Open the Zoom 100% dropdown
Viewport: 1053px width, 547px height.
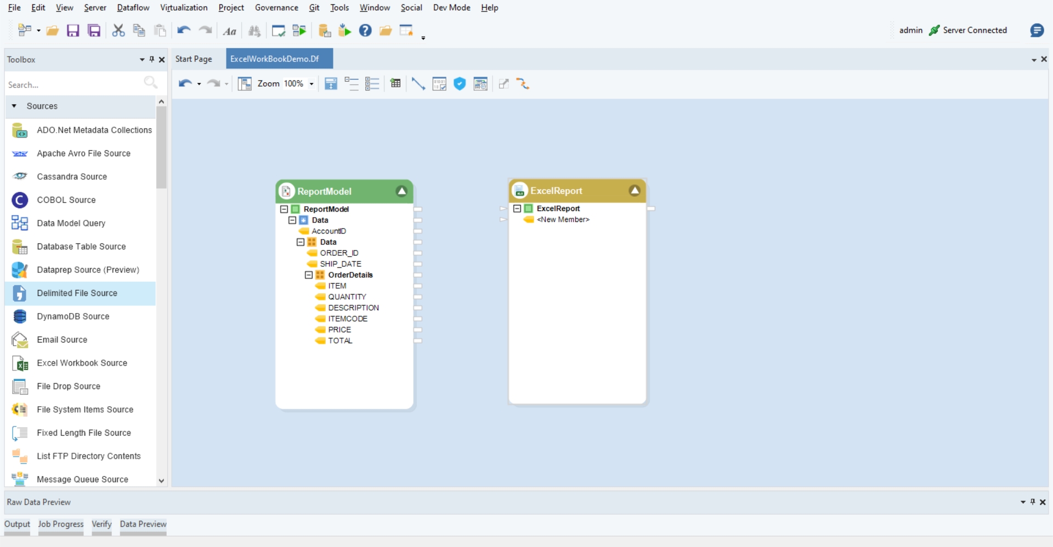point(312,84)
